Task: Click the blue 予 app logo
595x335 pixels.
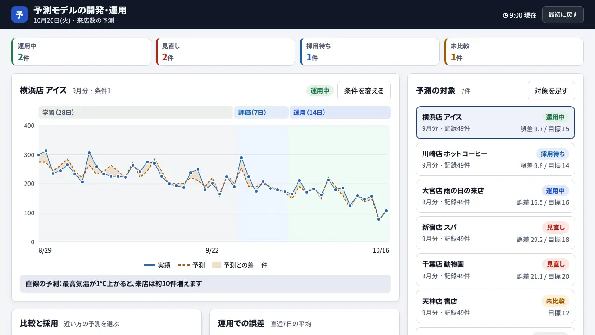Action: point(20,14)
